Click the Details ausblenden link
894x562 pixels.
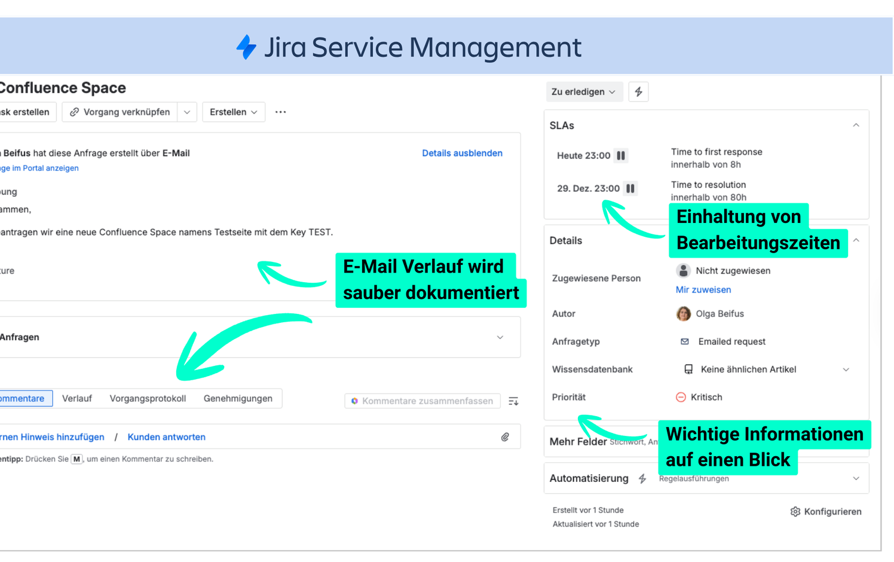[x=462, y=153]
